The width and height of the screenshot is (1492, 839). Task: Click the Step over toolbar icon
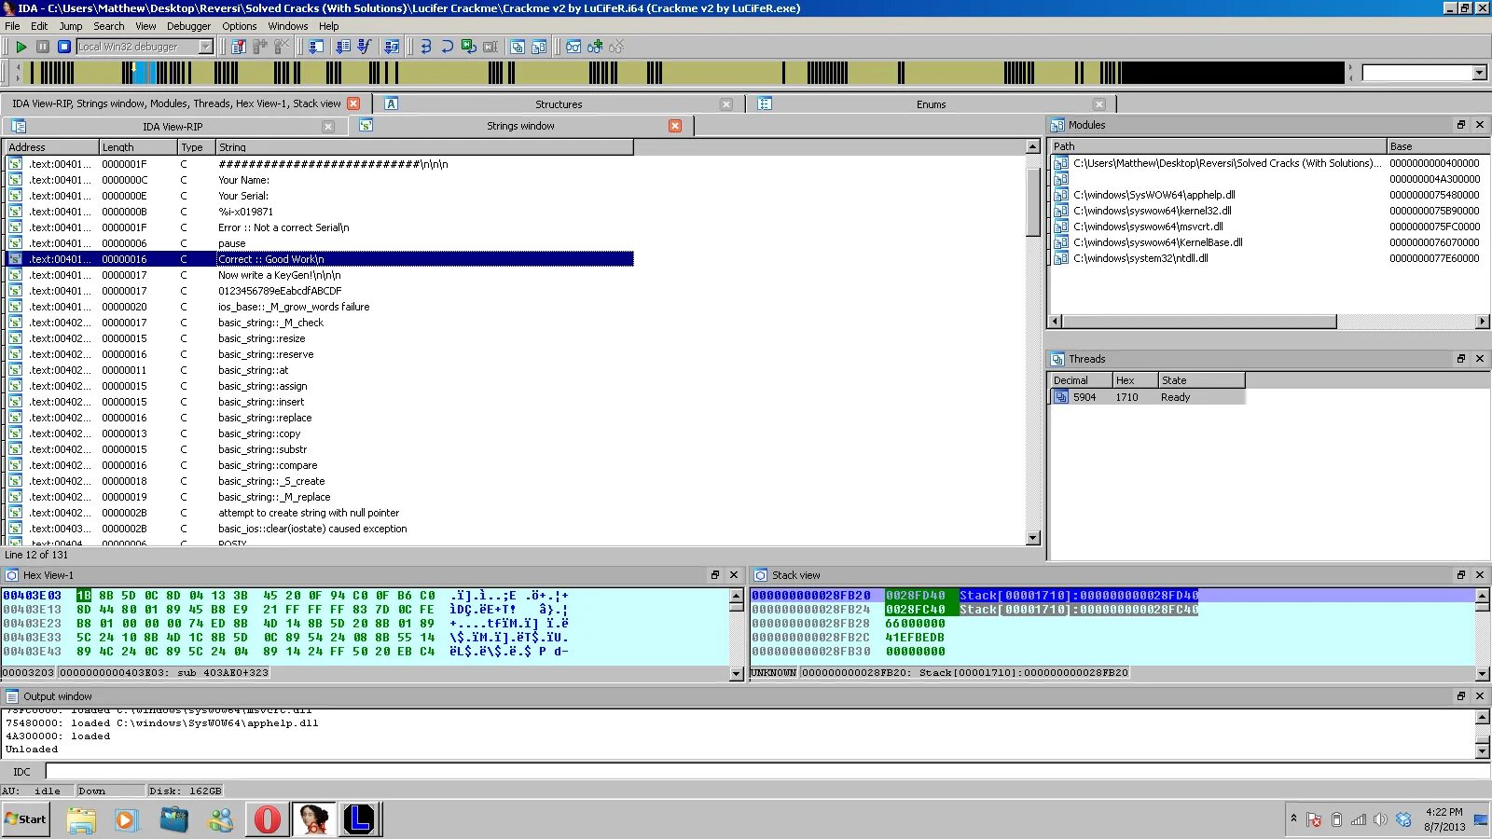coord(448,47)
